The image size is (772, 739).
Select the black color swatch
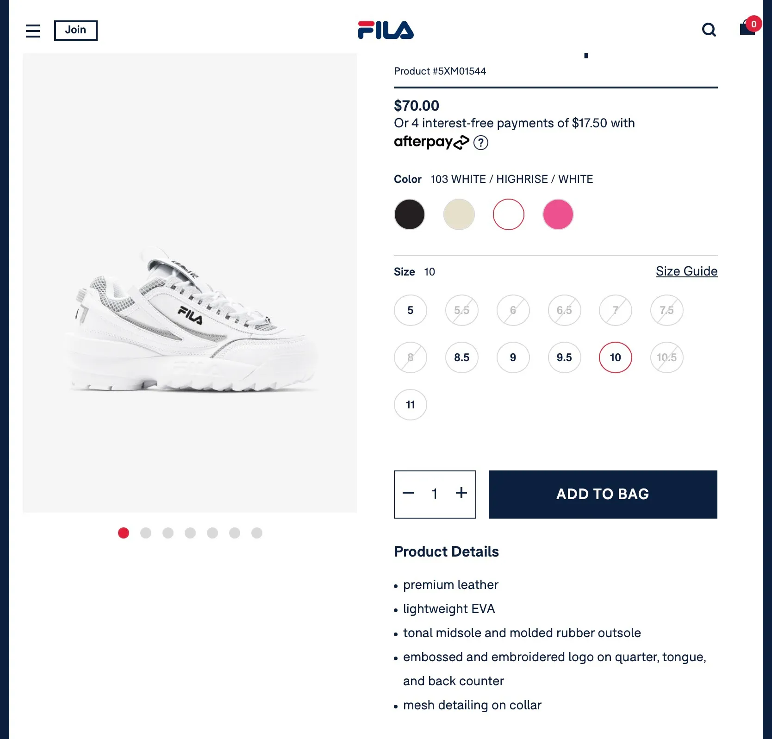409,214
